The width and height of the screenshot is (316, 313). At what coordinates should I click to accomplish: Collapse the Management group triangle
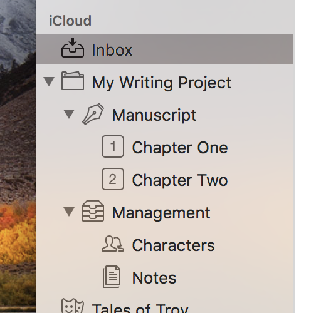[x=69, y=212]
